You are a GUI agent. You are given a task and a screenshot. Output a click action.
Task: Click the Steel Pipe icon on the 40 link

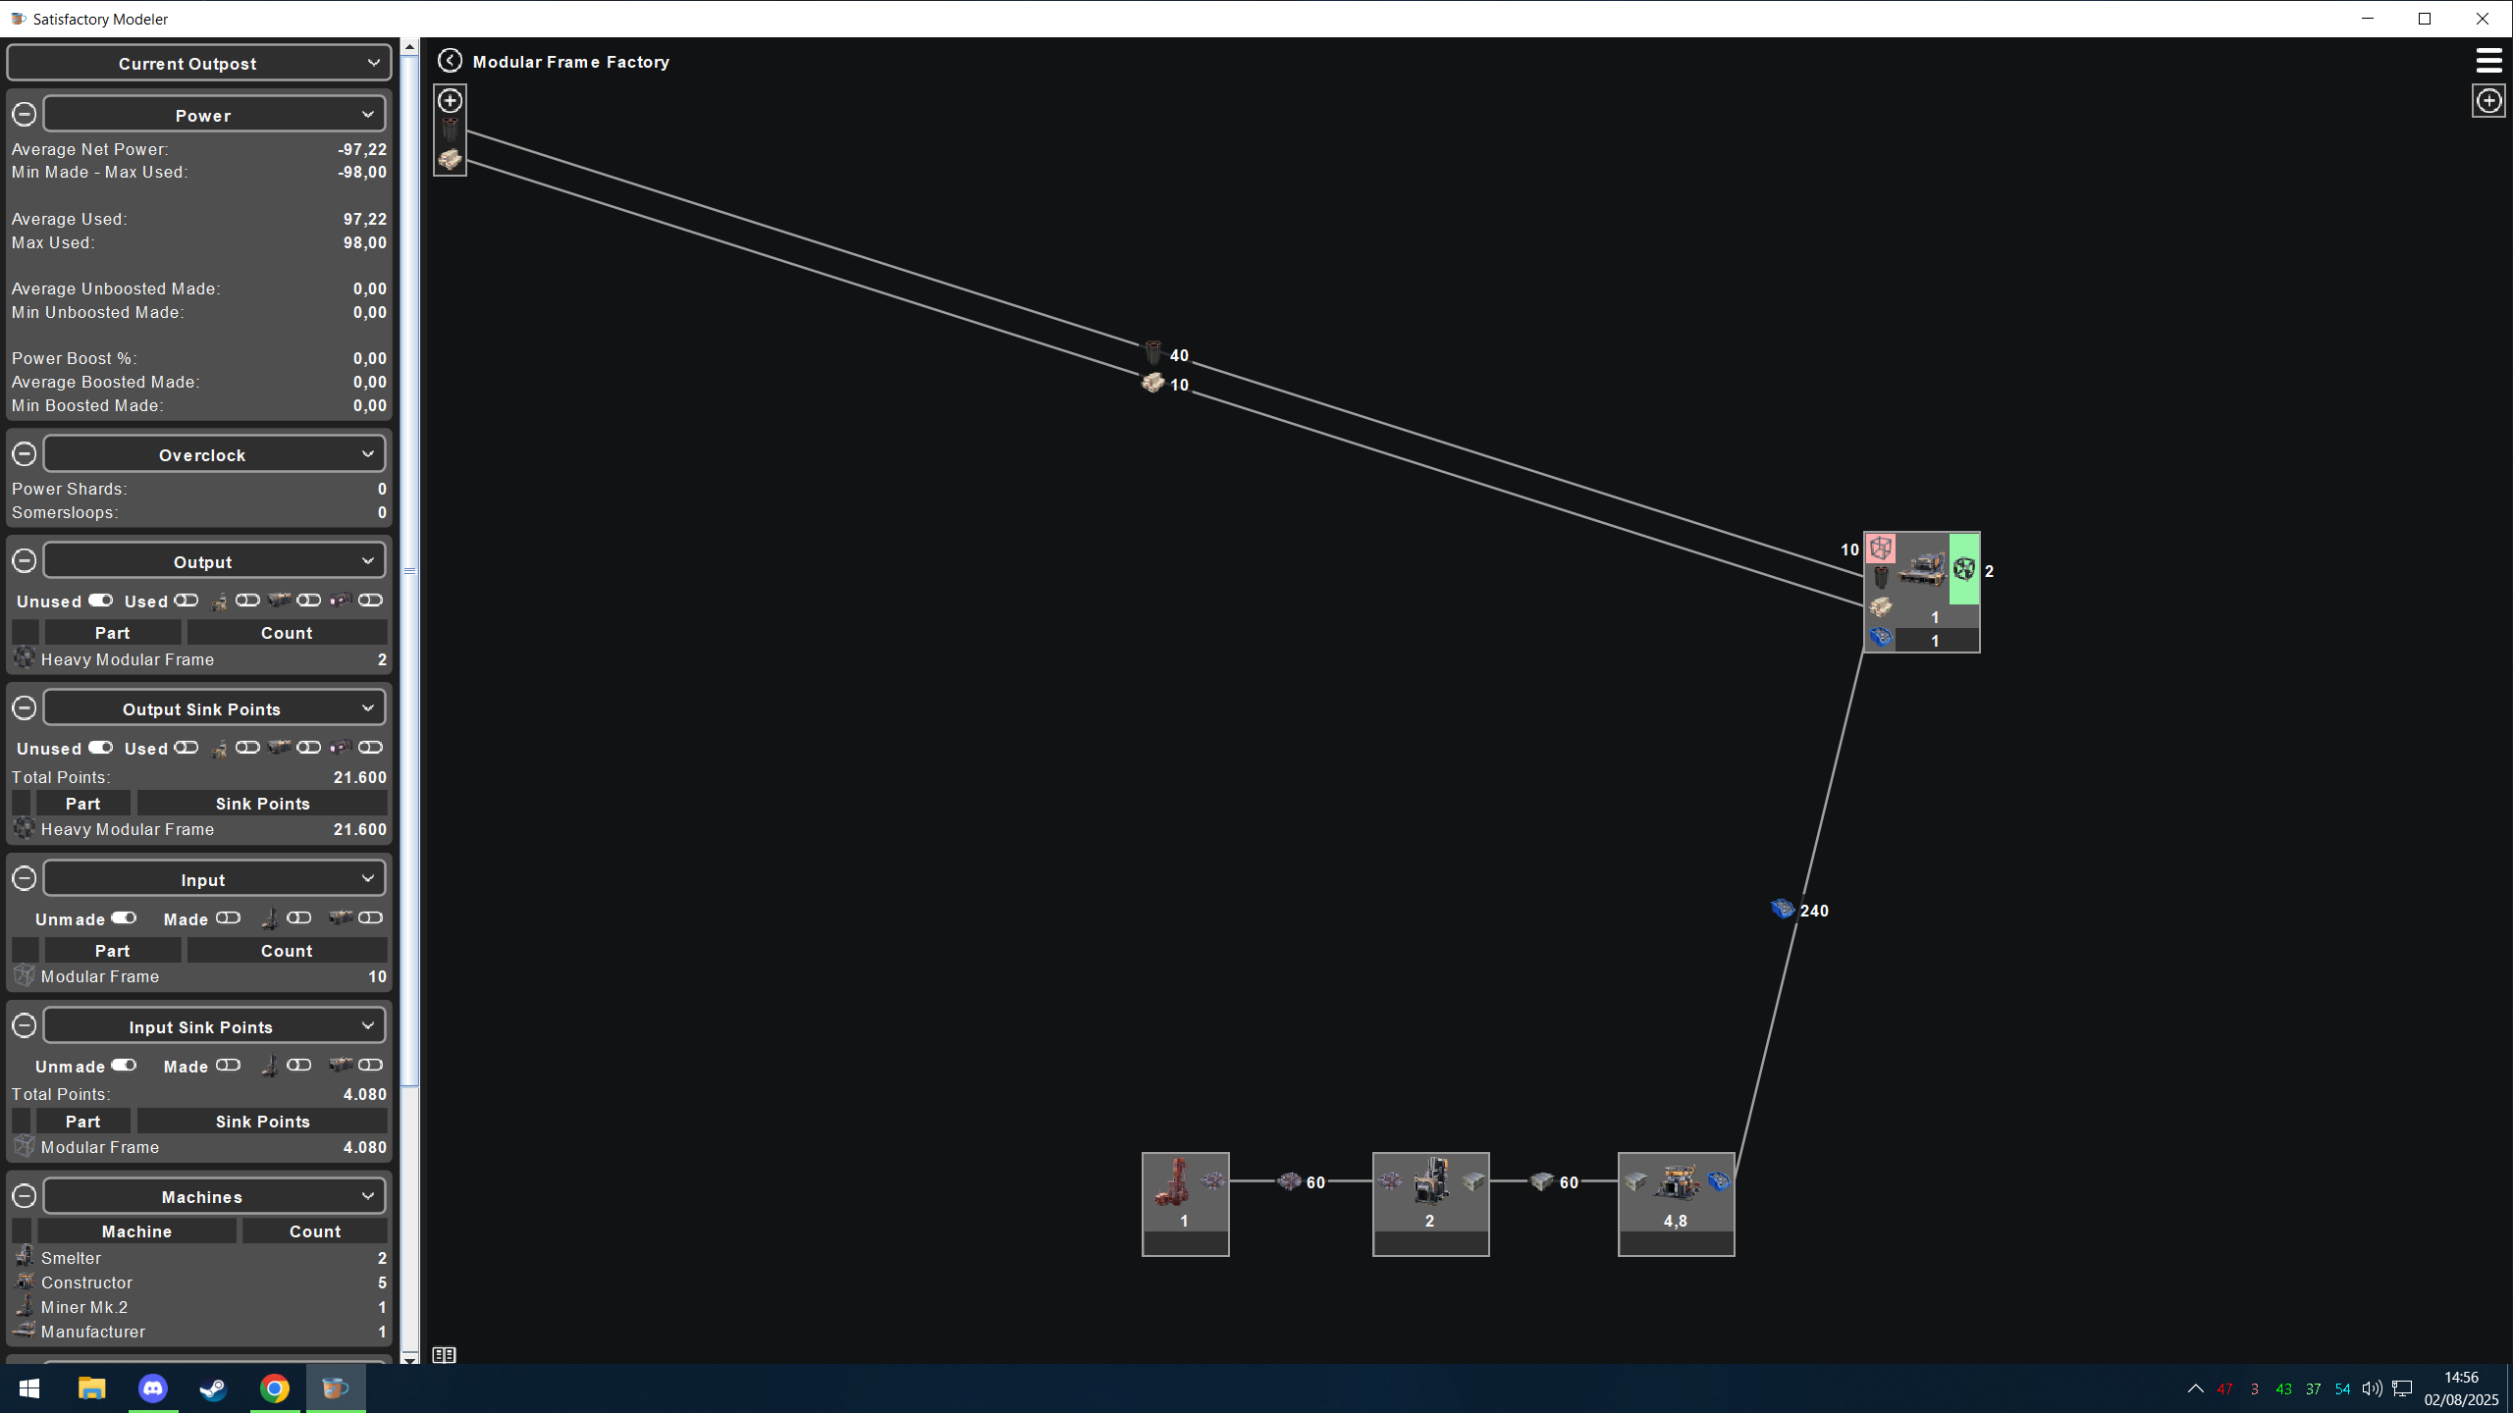[1152, 353]
